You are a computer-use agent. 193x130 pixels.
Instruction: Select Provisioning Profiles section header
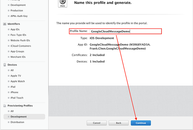click(20, 106)
